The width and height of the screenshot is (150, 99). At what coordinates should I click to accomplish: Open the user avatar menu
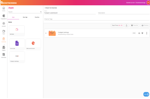[148, 3]
